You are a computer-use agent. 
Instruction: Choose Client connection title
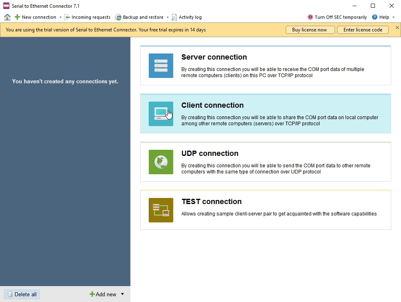click(212, 105)
